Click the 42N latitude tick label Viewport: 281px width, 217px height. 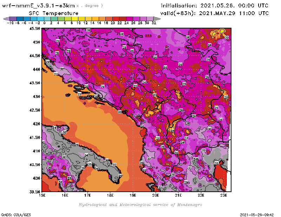click(x=36, y=124)
